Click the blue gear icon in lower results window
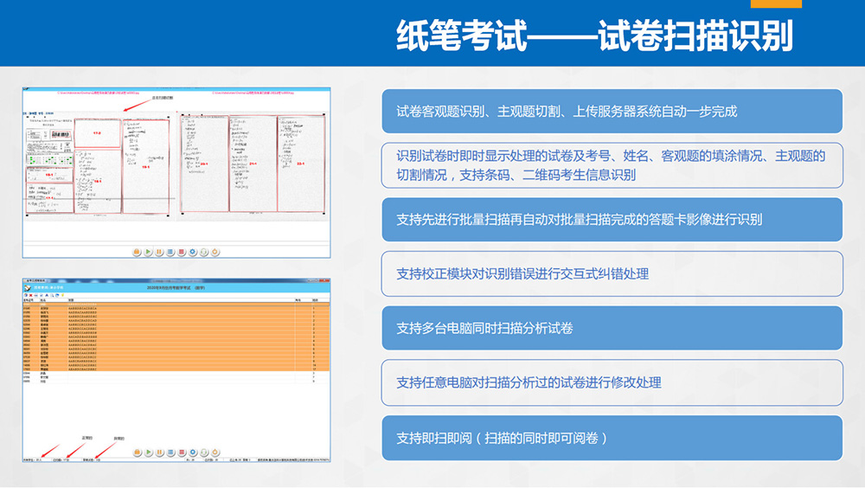Viewport: 865px width, 488px height. point(192,453)
